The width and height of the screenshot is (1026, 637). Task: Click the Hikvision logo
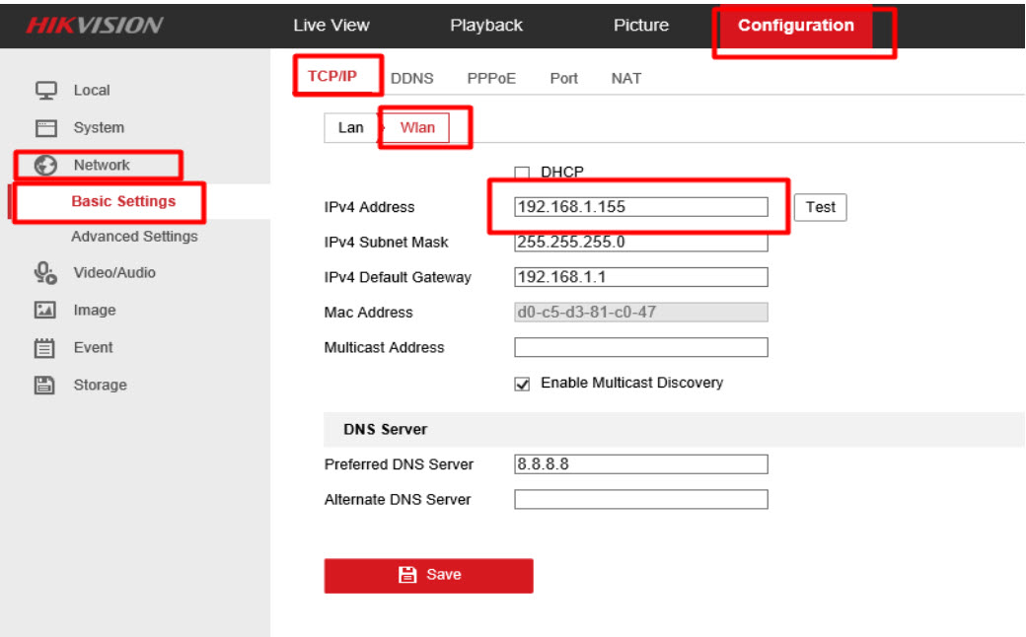coord(95,26)
